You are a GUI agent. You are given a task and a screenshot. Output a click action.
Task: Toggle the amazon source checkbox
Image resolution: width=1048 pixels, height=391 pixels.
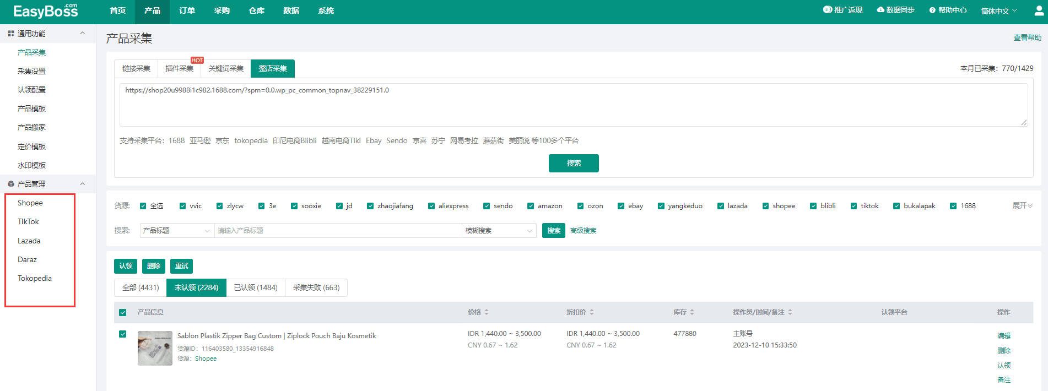pos(531,206)
